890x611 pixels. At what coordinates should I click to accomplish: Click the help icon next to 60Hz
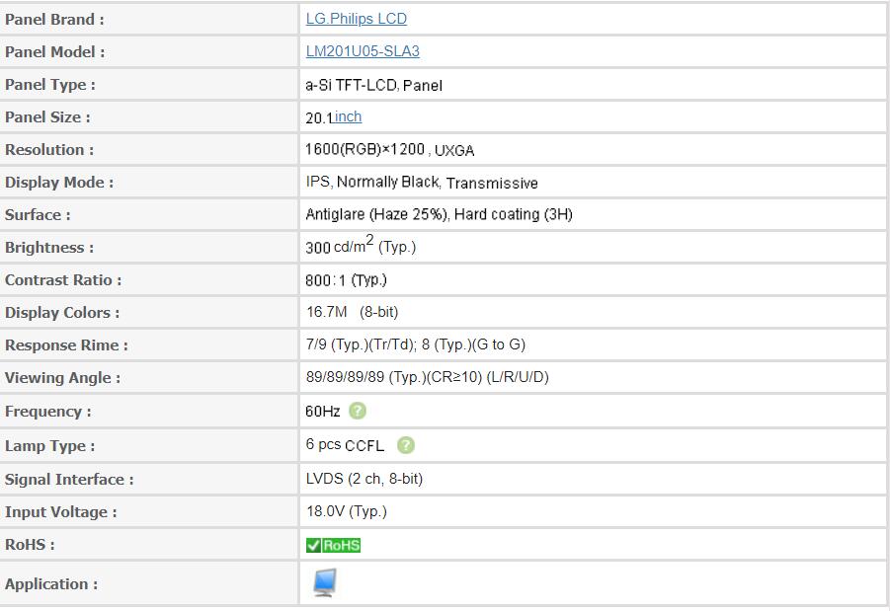(x=357, y=411)
